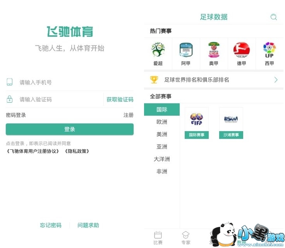Image resolution: width=285 pixels, height=248 pixels.
Task: Open the 《隐私政策》 link
Action: [77, 151]
